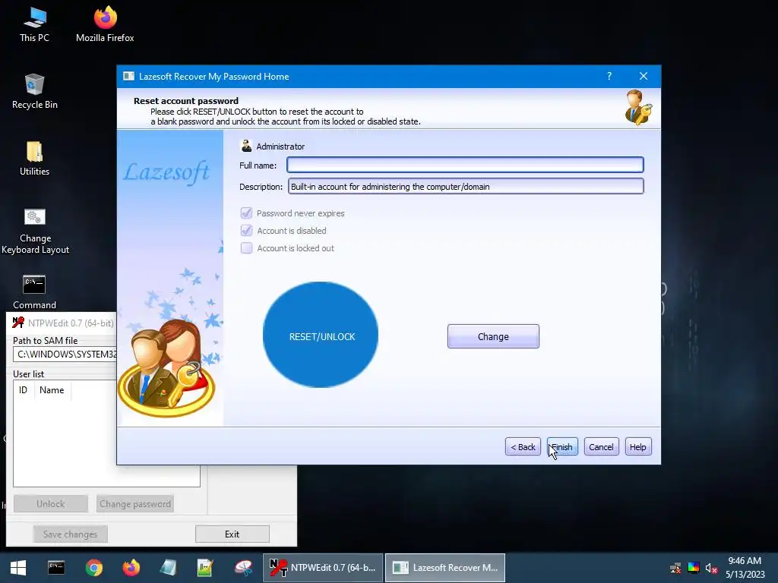Click Exit in the NTPWEdit window
Image resolution: width=778 pixels, height=583 pixels.
[x=232, y=534]
